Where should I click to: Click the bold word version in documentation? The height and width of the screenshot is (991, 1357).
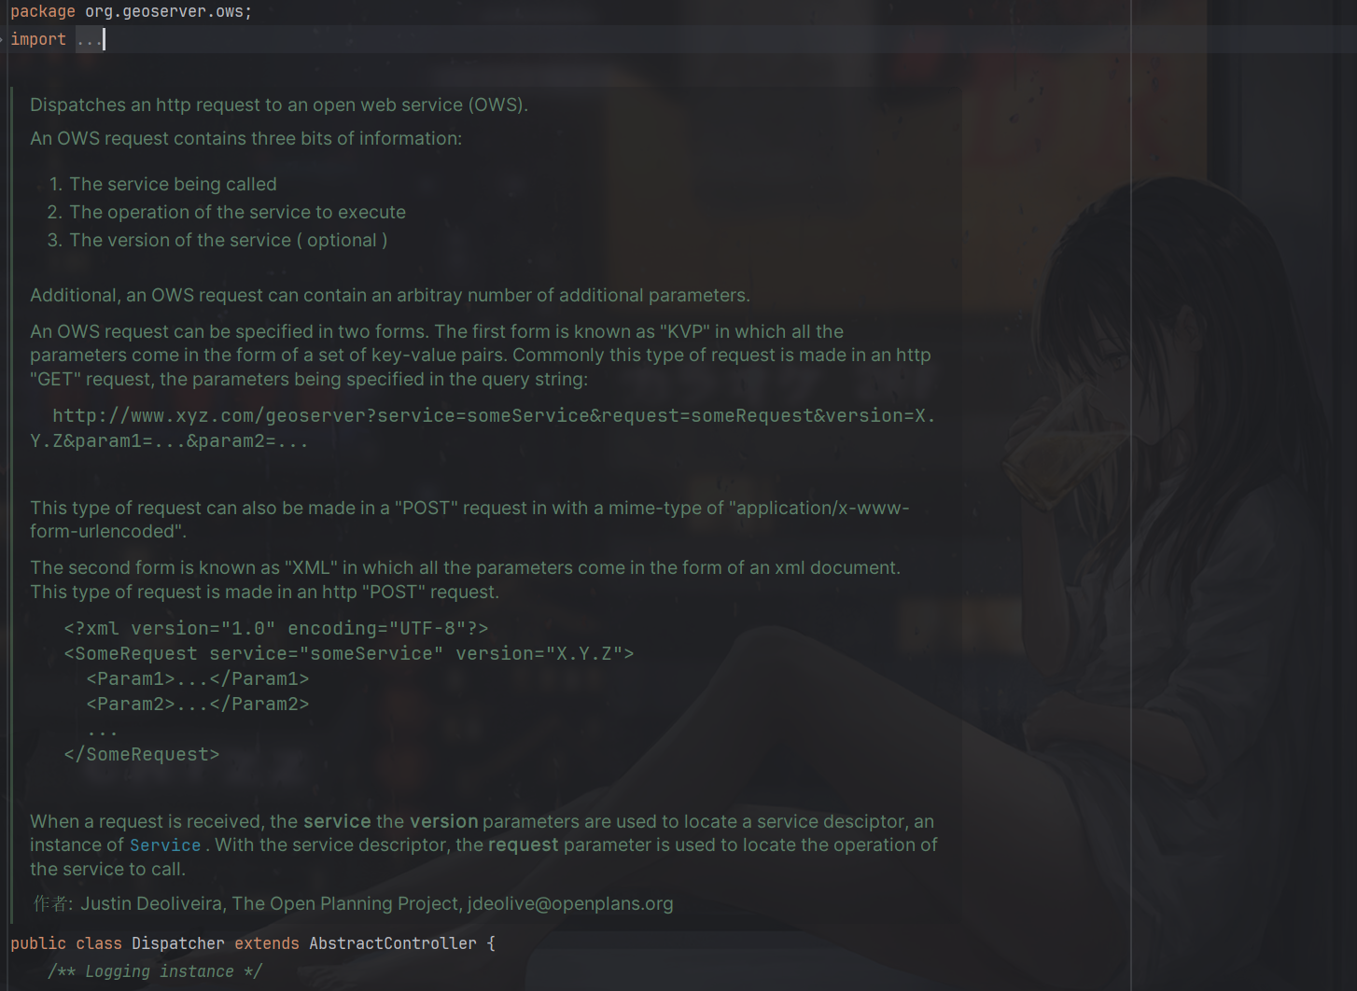pyautogui.click(x=443, y=821)
